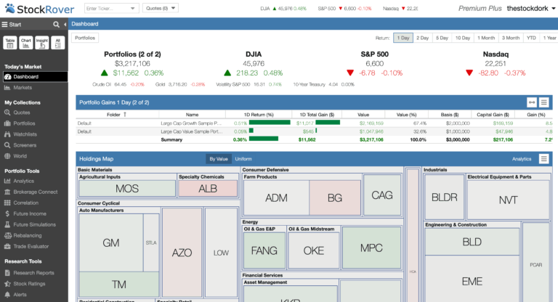Open the Insight panel icon
The width and height of the screenshot is (558, 302).
tap(42, 43)
